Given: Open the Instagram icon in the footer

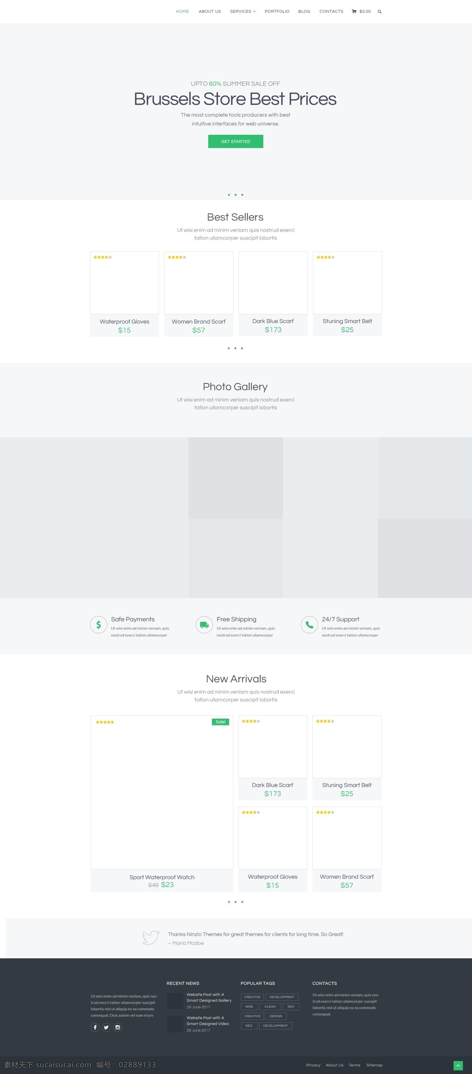Looking at the screenshot, I should click(x=118, y=1027).
